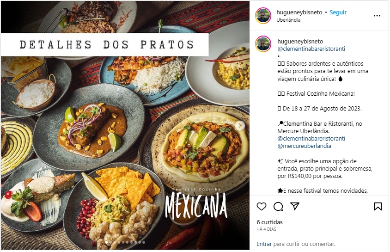
Task: View the 6 curtidas likes list
Action: click(x=269, y=222)
